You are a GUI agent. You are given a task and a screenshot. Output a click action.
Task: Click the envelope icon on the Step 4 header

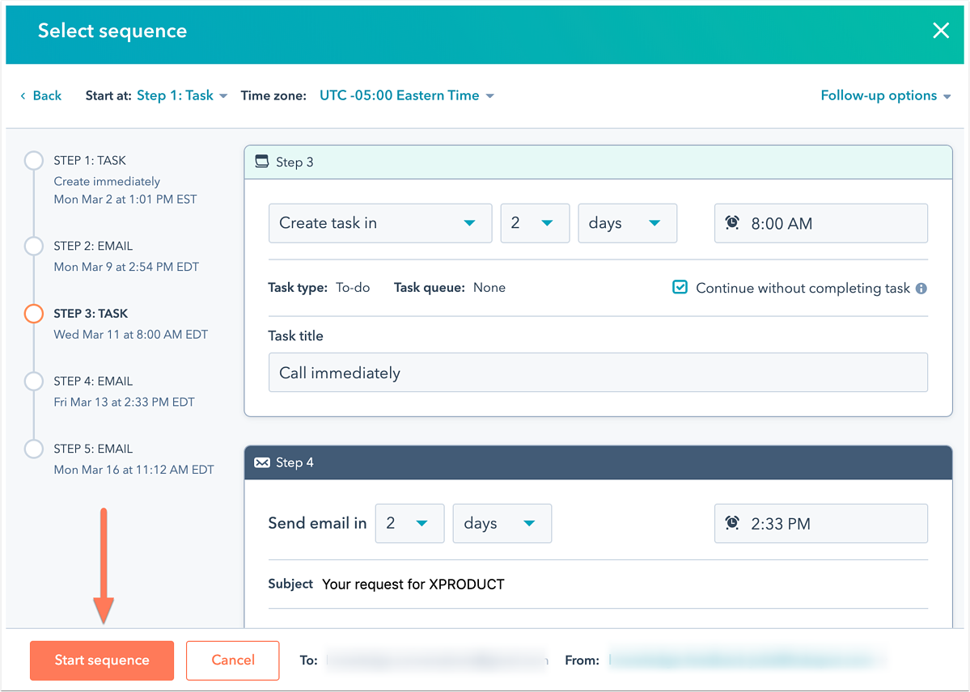coord(261,462)
